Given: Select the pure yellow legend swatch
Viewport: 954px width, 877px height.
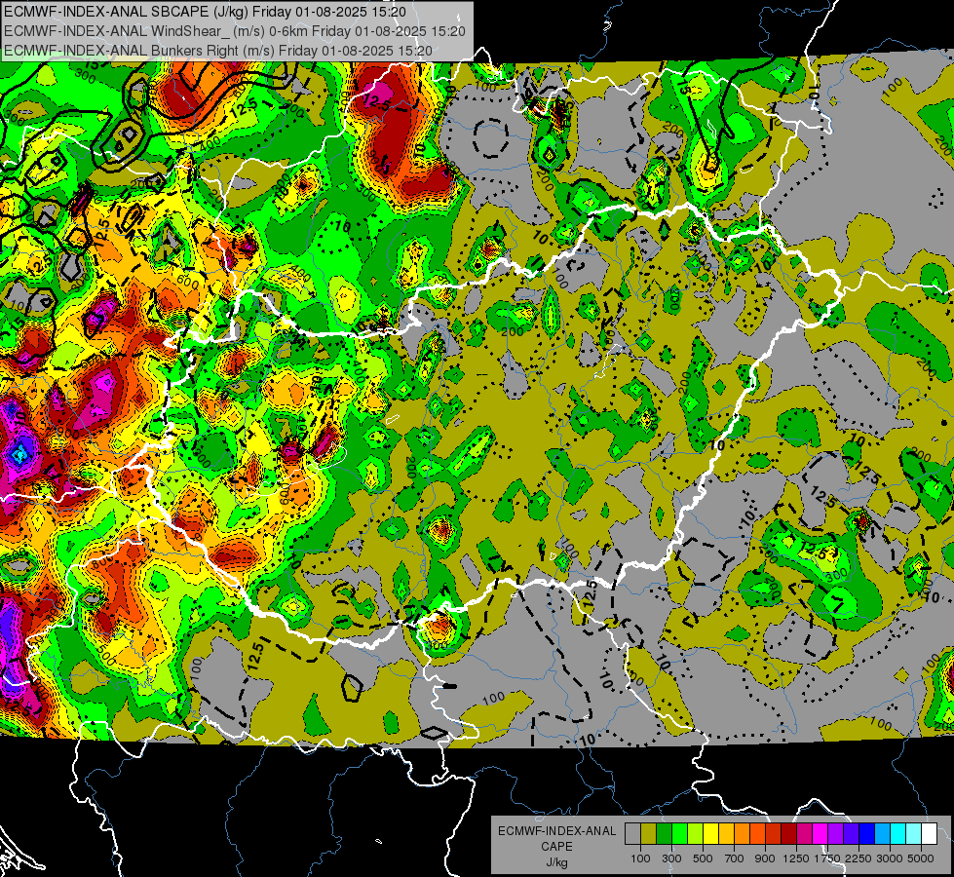Looking at the screenshot, I should 710,834.
